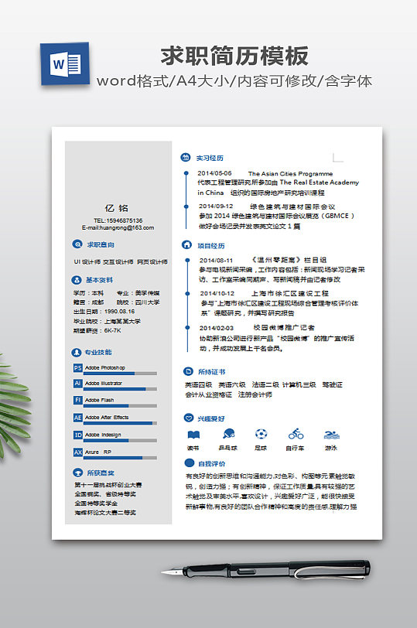
Task: Click the 实习经历 heading
Action: pos(210,158)
